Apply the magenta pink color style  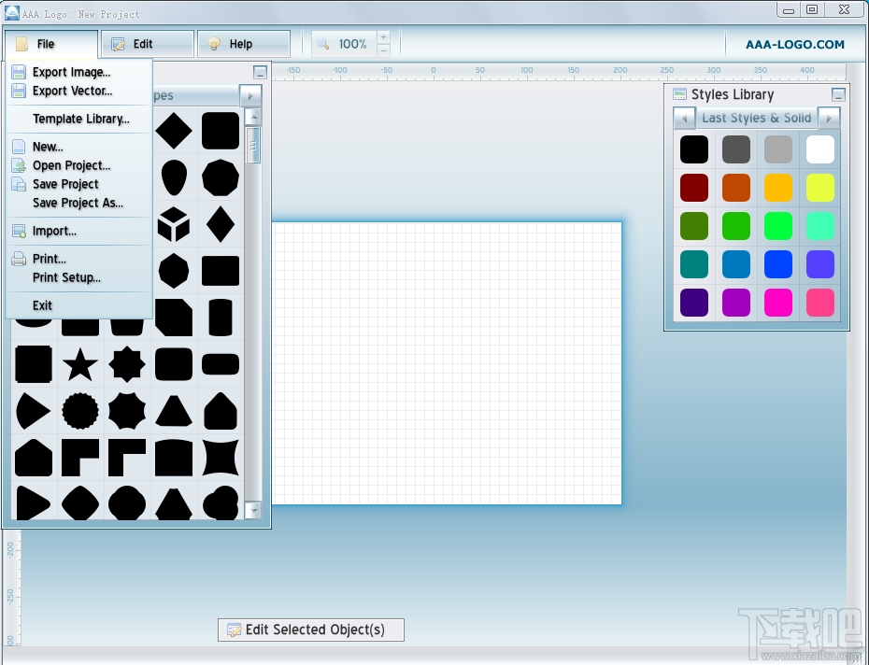tap(778, 303)
